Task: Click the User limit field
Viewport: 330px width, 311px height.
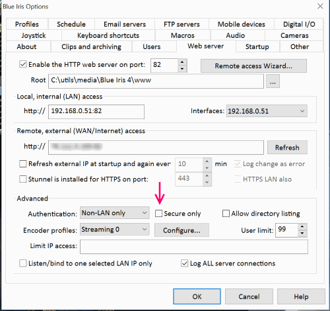Action: (x=286, y=230)
